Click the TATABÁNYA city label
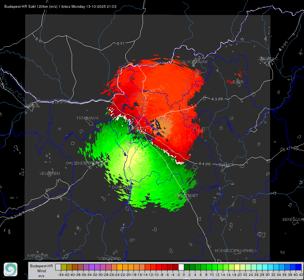The image size is (304, 280). click(x=87, y=118)
